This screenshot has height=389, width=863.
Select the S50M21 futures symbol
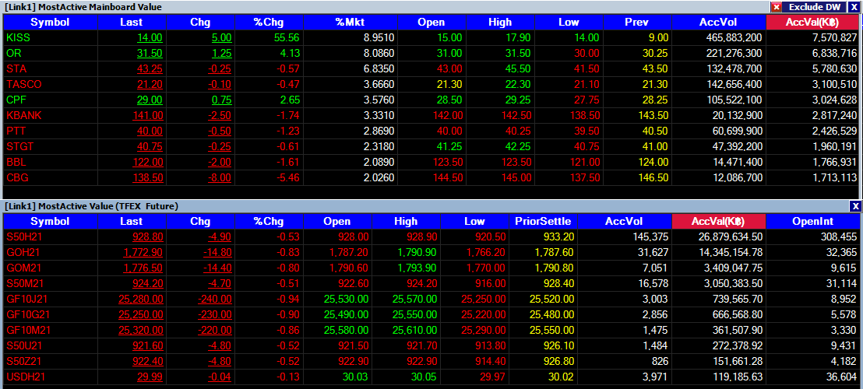23,283
